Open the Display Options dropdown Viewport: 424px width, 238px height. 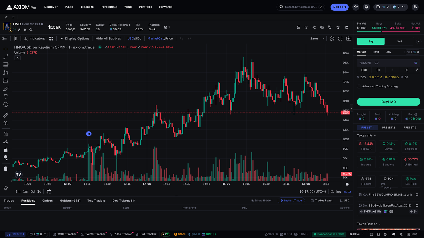(x=75, y=38)
